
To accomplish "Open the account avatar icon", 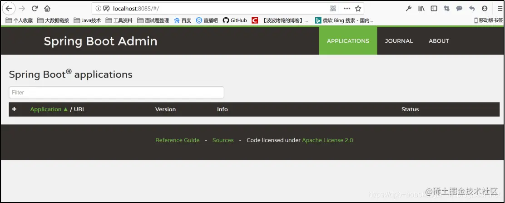I will pyautogui.click(x=485, y=8).
